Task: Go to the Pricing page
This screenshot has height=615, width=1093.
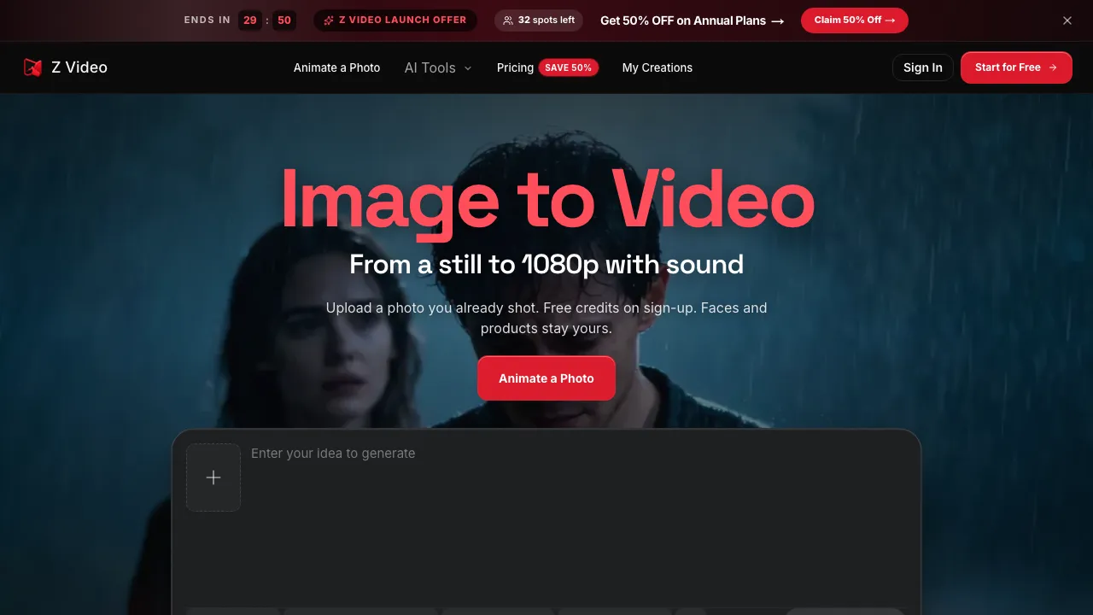Action: click(515, 67)
